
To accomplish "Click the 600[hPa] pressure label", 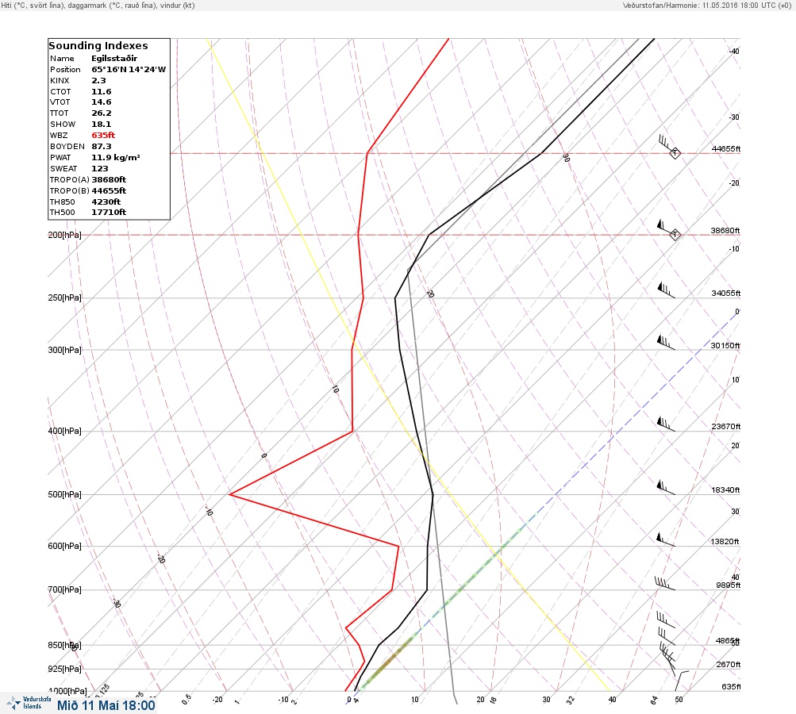I will [64, 547].
